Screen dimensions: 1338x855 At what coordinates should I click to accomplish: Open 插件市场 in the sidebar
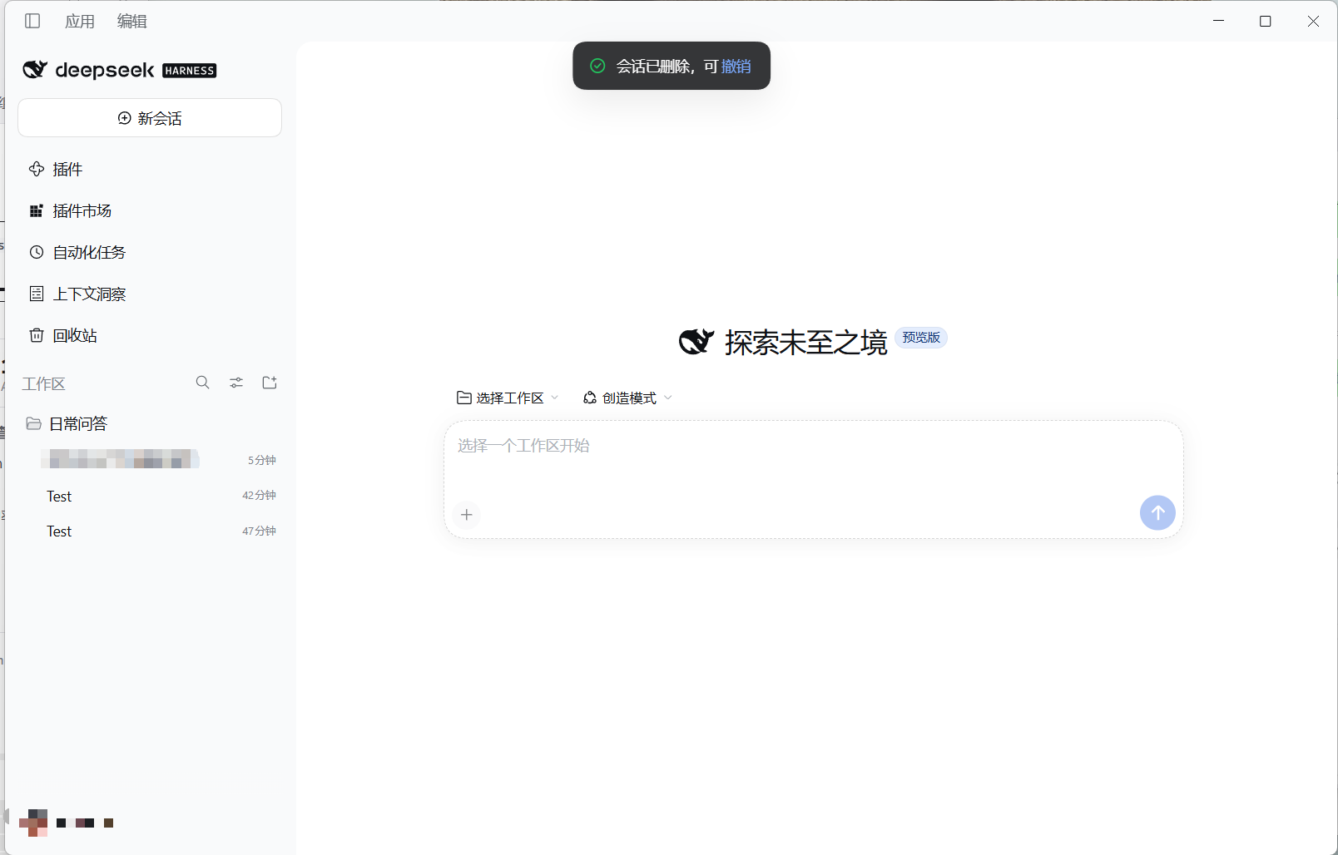point(150,211)
